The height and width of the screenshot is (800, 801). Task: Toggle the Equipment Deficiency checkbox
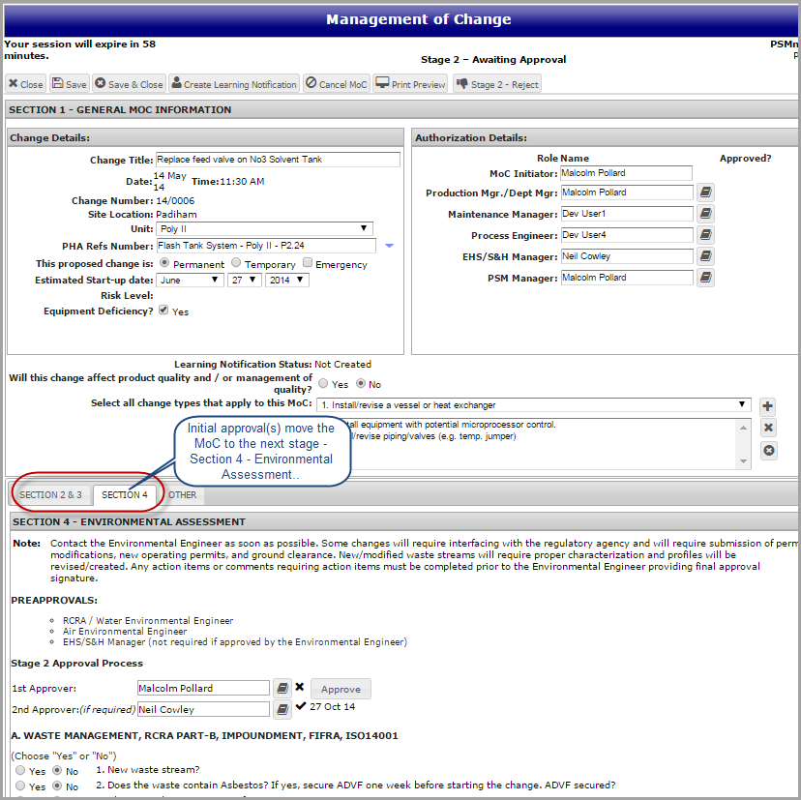pyautogui.click(x=163, y=311)
